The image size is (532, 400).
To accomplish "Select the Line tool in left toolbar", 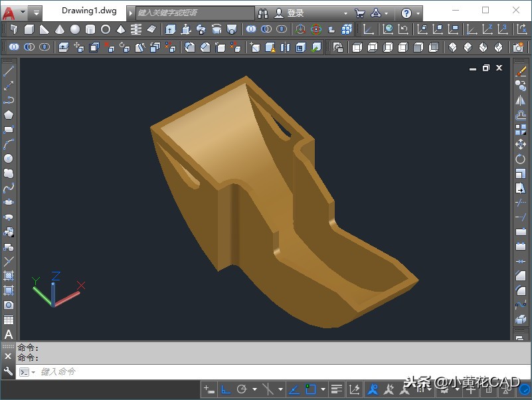I will (x=9, y=71).
